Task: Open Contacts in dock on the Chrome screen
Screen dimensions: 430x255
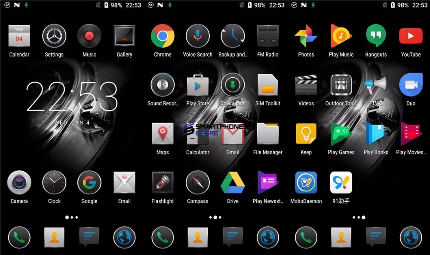Action: (x=198, y=237)
